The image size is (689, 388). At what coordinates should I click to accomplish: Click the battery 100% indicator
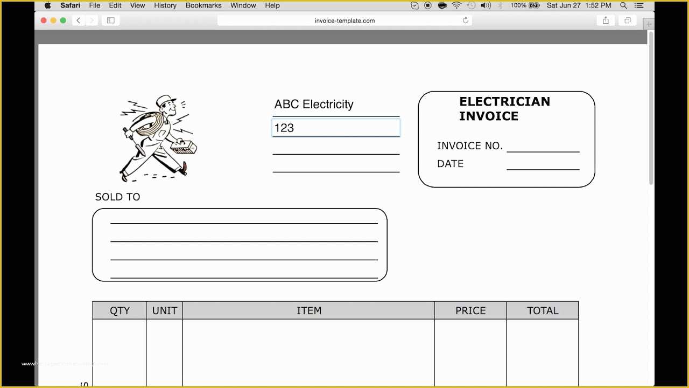(x=525, y=5)
